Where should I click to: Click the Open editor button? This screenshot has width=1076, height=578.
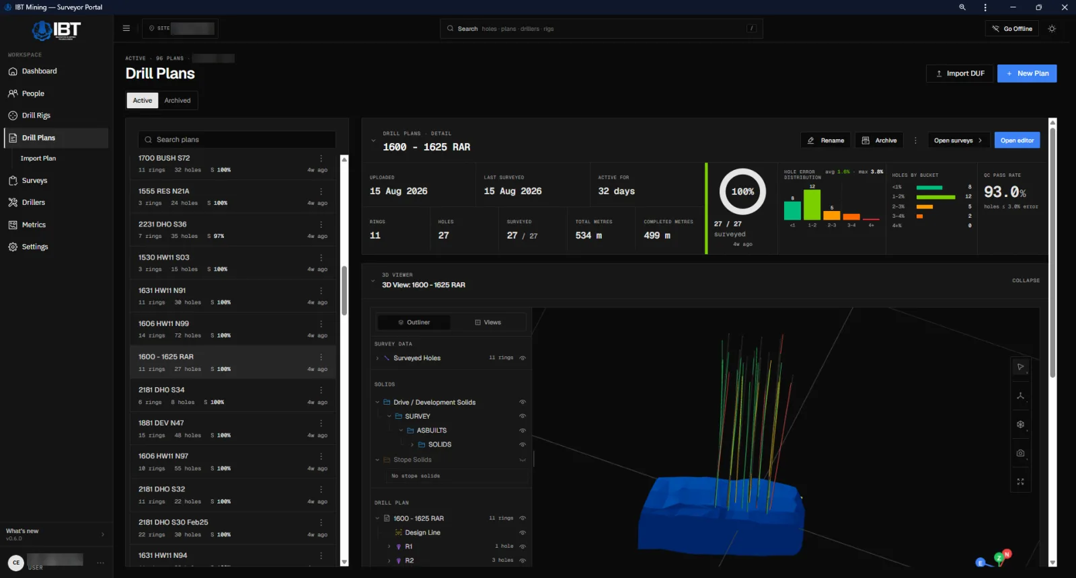1017,140
